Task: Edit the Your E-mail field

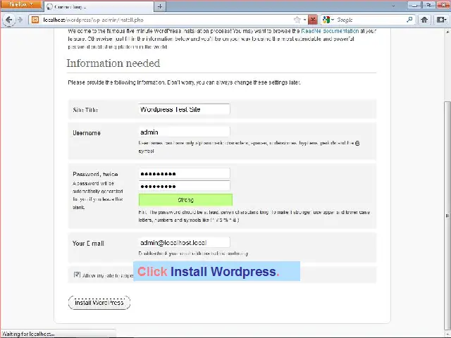Action: coord(184,242)
